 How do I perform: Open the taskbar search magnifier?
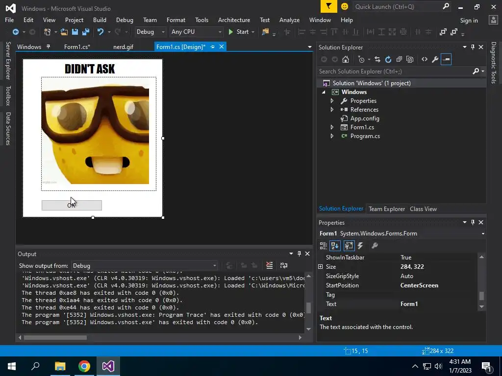click(x=35, y=366)
